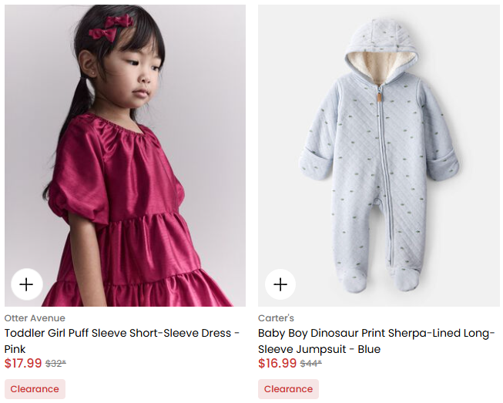Image resolution: width=503 pixels, height=403 pixels.
Task: Click the plus icon on the pink dress image
Action: tap(27, 284)
